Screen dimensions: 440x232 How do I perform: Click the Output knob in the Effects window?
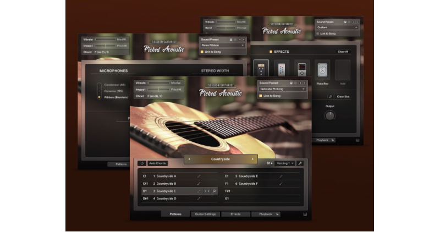click(x=329, y=115)
